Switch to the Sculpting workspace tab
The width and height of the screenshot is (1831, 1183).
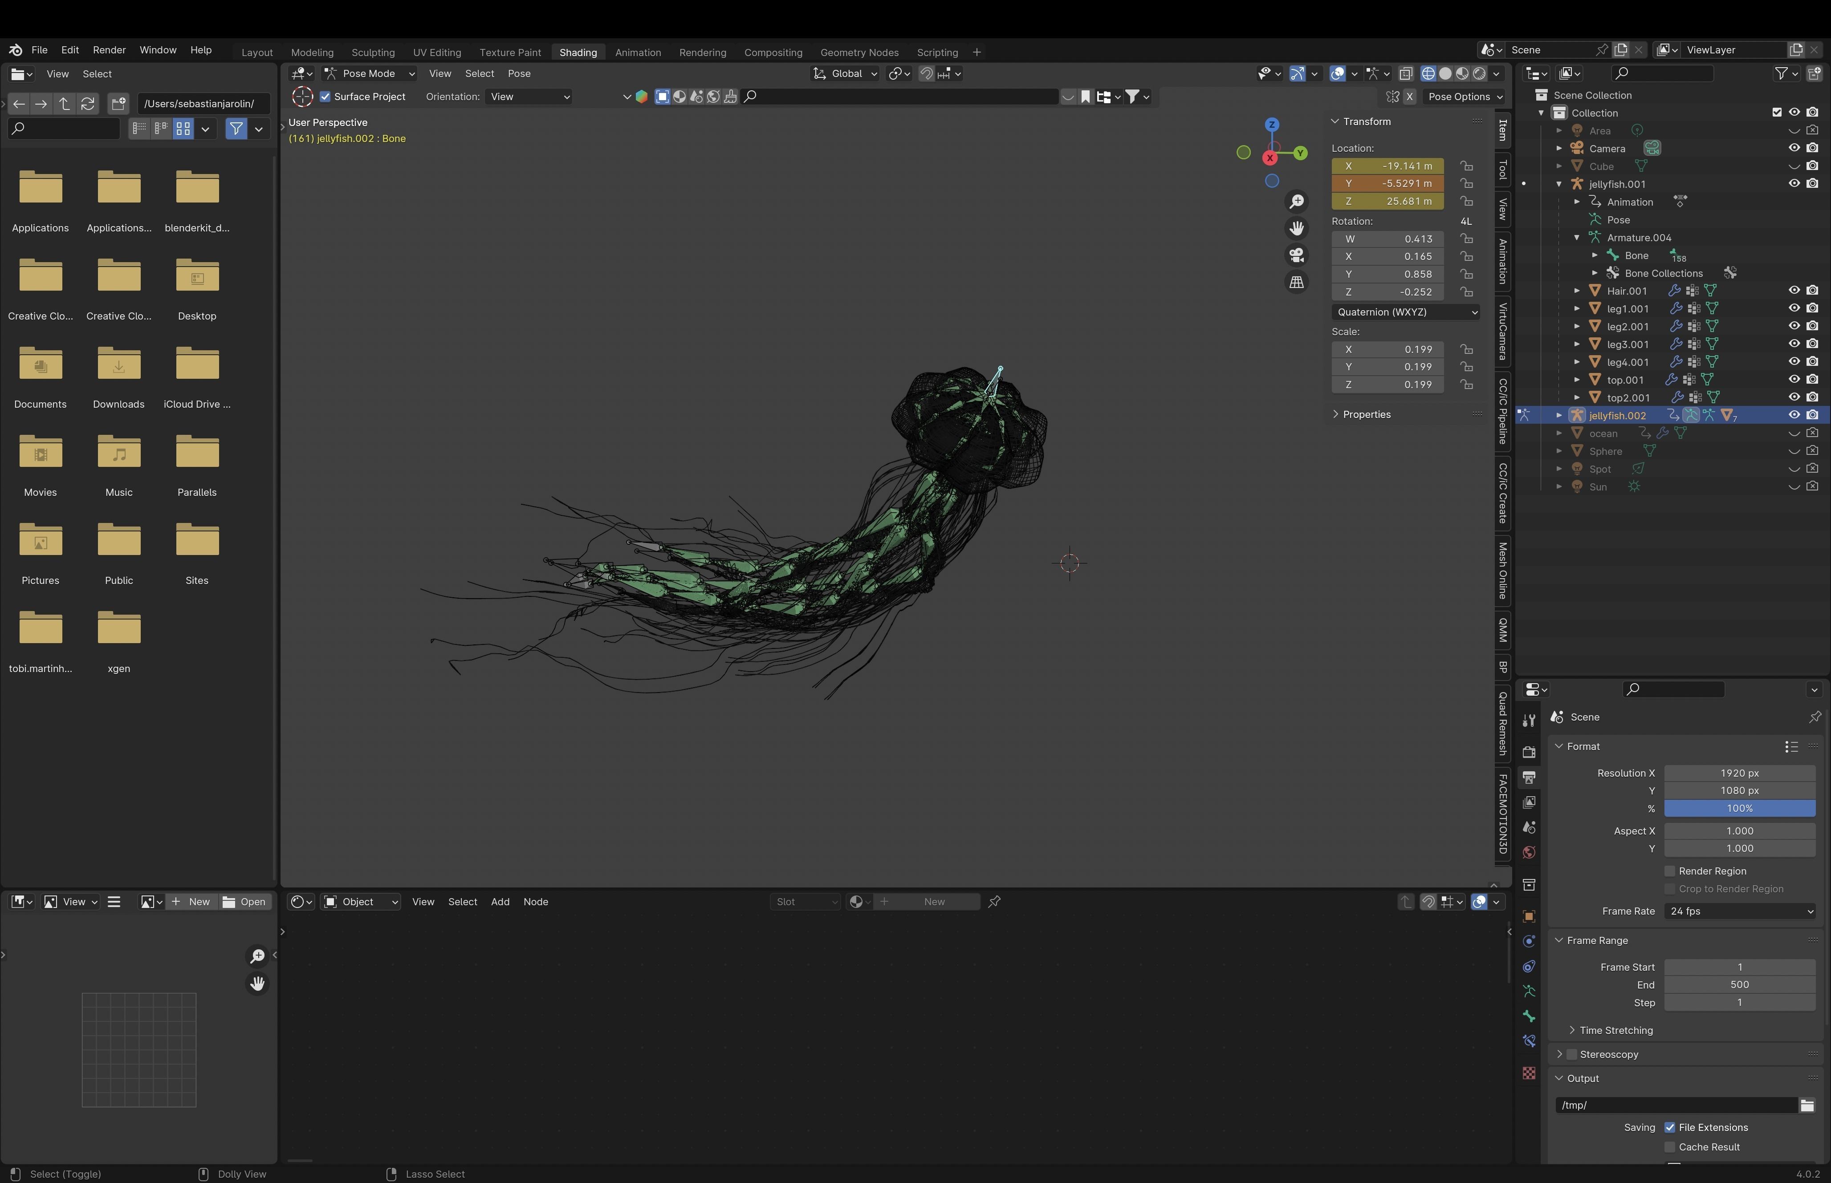pyautogui.click(x=373, y=52)
